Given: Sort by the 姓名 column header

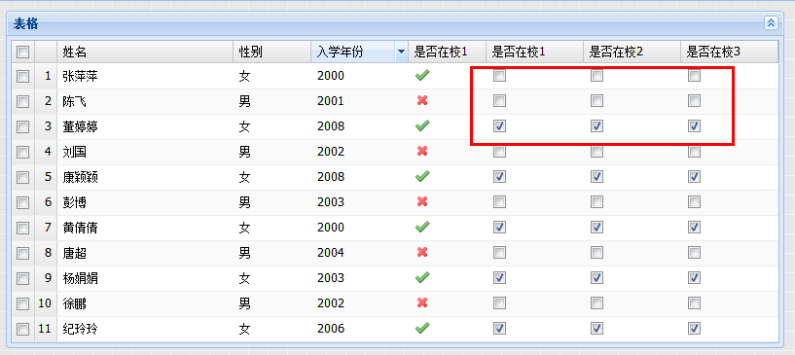Looking at the screenshot, I should pyautogui.click(x=145, y=52).
